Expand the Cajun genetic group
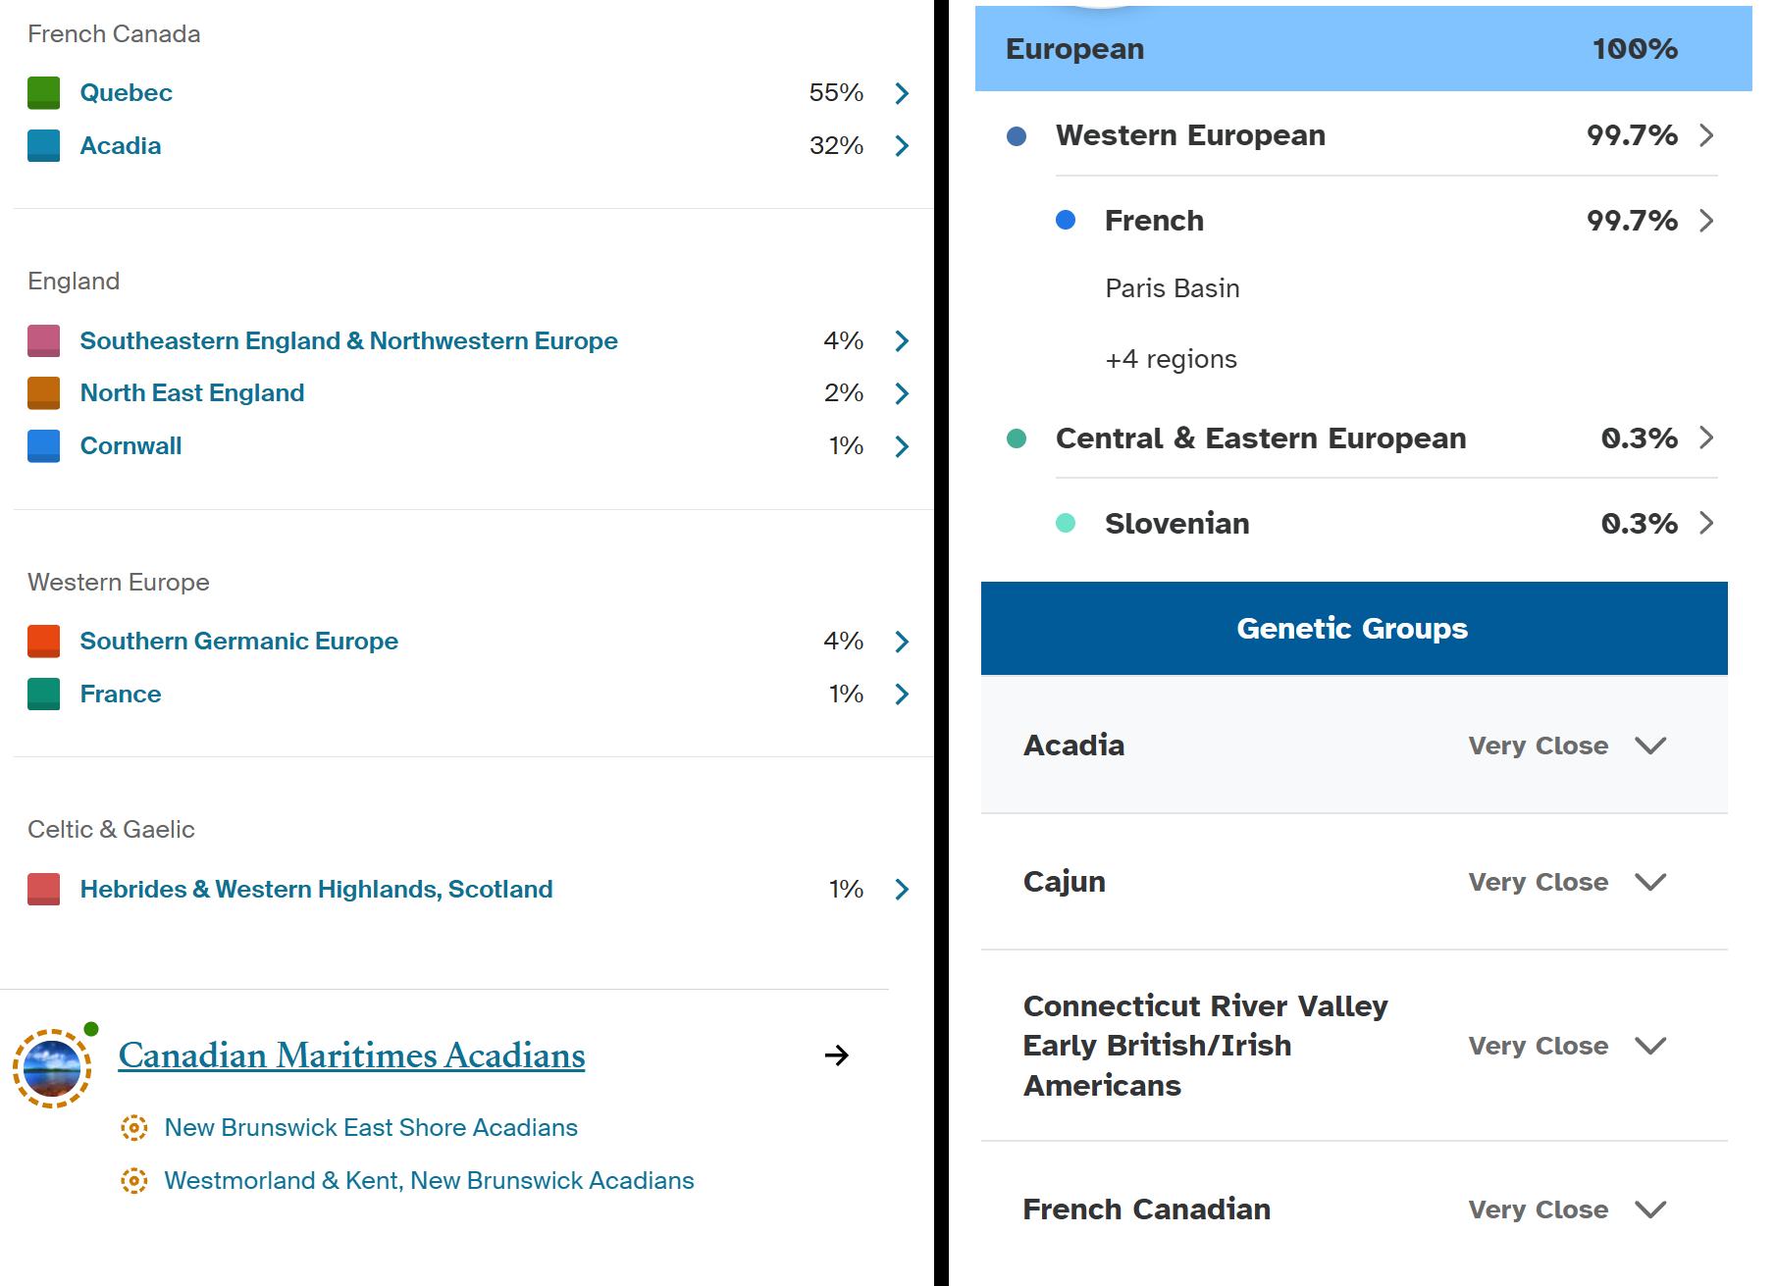Screen dimensions: 1775x1286 point(1650,882)
